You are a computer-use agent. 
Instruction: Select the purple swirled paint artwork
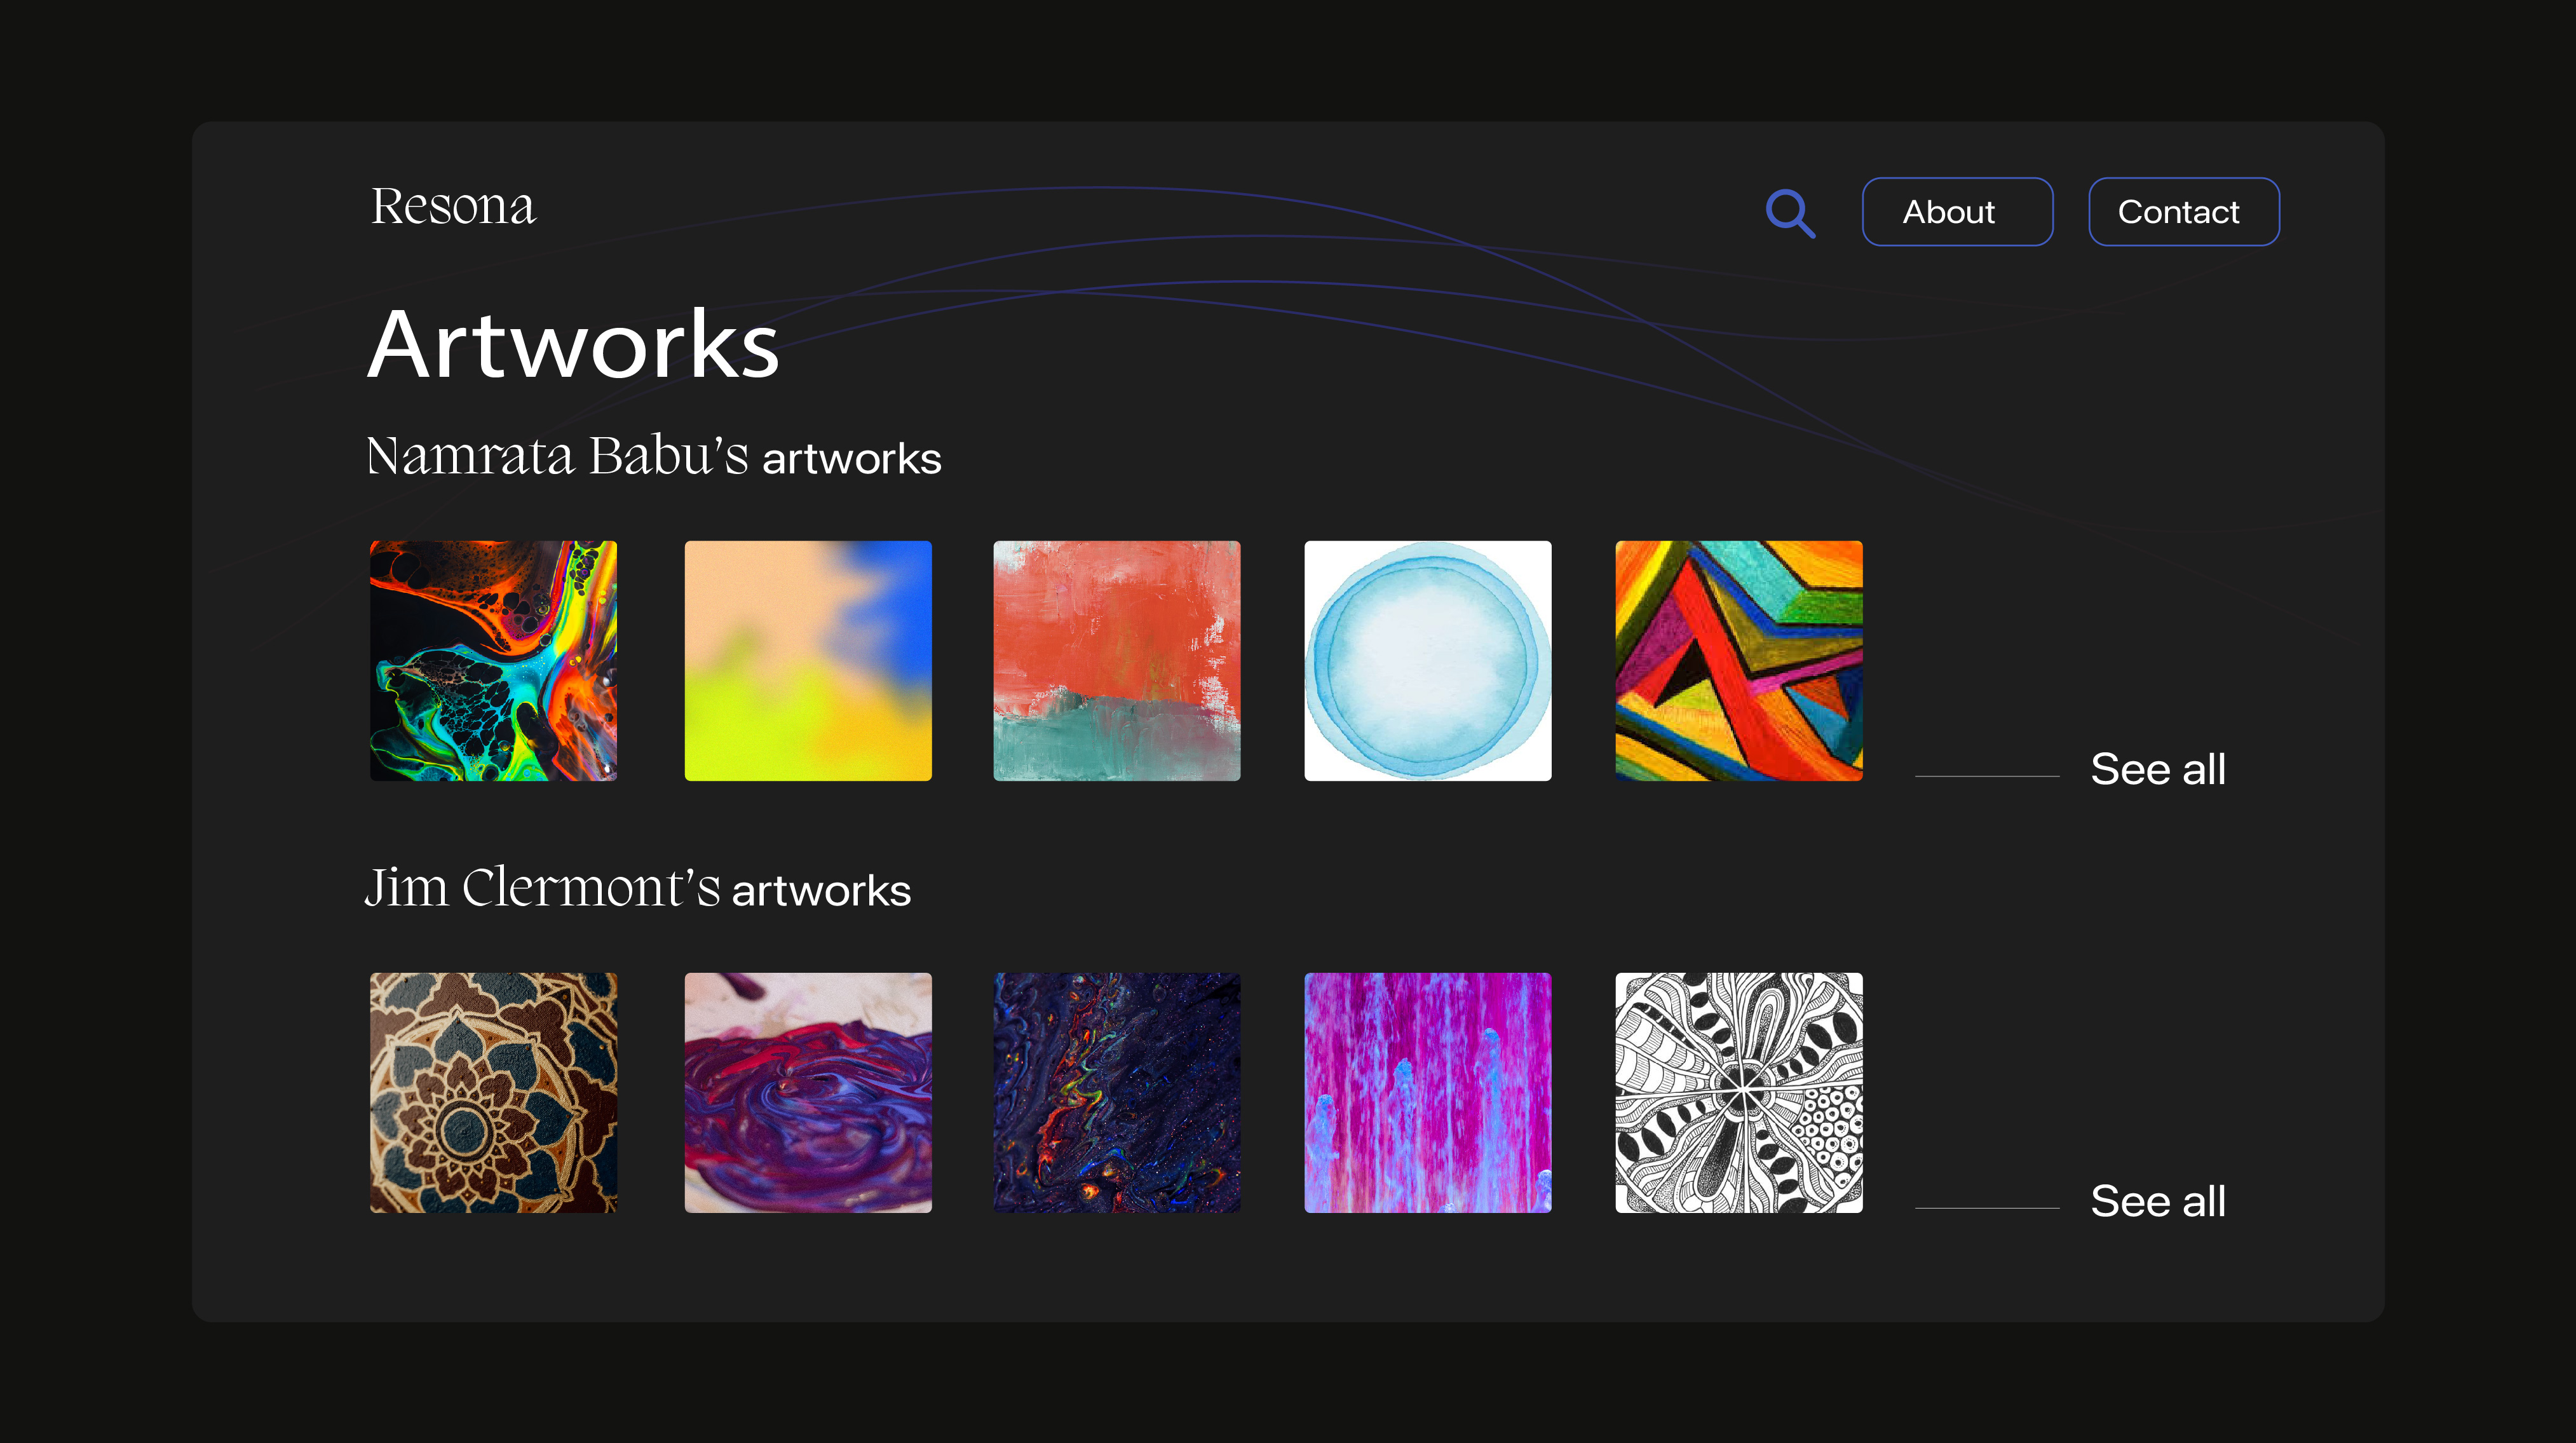[807, 1093]
